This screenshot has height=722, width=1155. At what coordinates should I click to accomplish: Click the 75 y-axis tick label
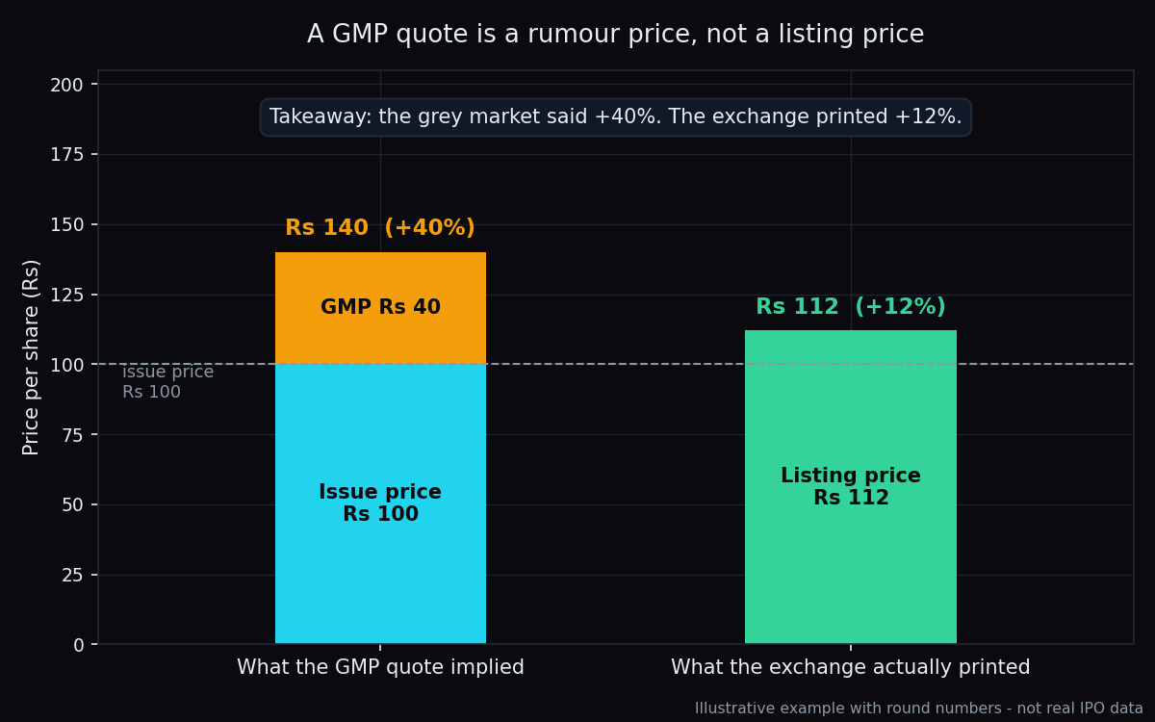point(73,435)
